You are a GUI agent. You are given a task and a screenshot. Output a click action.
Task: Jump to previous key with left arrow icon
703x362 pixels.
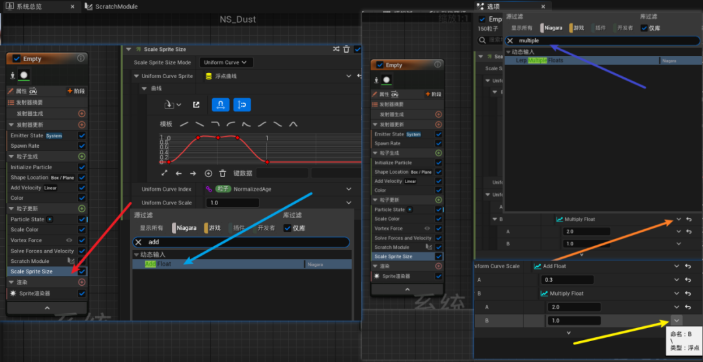(178, 173)
